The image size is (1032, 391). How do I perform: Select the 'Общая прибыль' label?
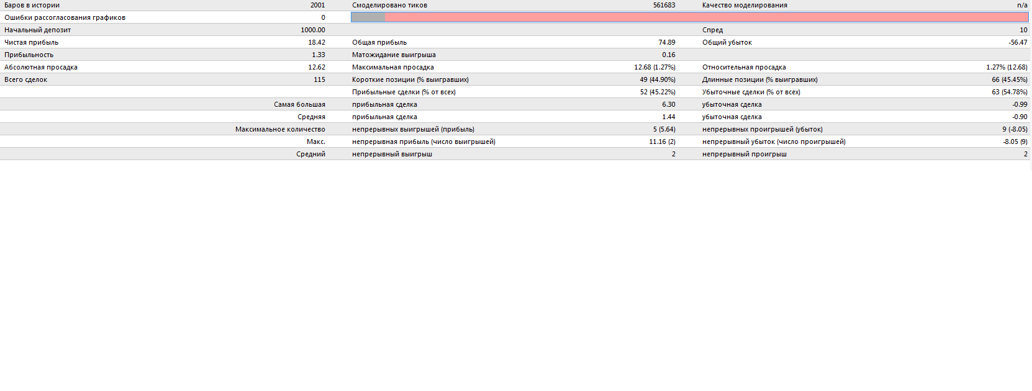coord(379,42)
